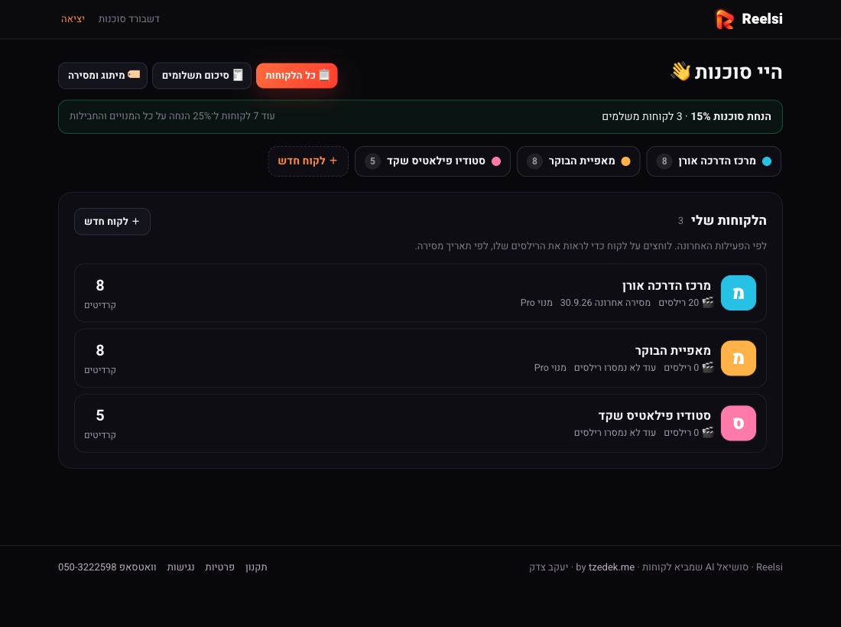The height and width of the screenshot is (627, 841).
Task: Click the 5 badge on סטודיו פילאטיס שקד chip
Action: coord(372,161)
